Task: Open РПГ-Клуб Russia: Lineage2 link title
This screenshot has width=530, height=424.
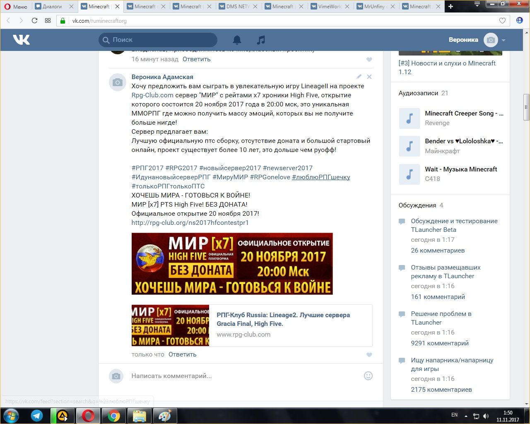Action: [283, 319]
